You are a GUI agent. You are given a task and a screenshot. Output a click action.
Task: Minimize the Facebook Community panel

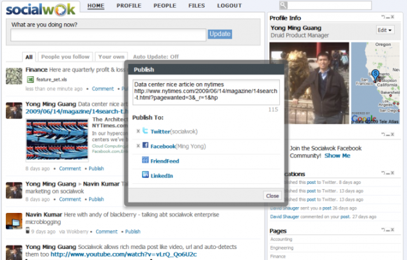coord(388,135)
